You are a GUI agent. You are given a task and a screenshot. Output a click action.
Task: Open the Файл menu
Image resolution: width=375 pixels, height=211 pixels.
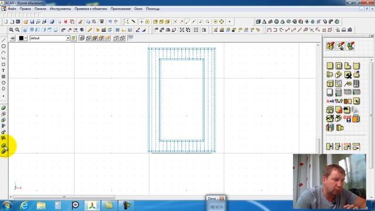click(x=12, y=9)
